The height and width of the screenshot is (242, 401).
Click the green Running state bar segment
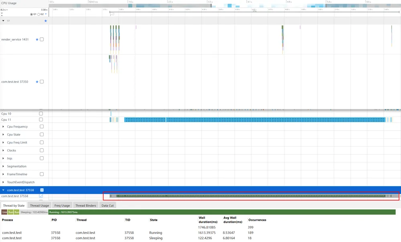pos(222,212)
